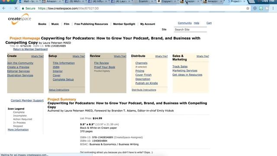Click the 370 pages text
277x156 pixels.
(86, 131)
